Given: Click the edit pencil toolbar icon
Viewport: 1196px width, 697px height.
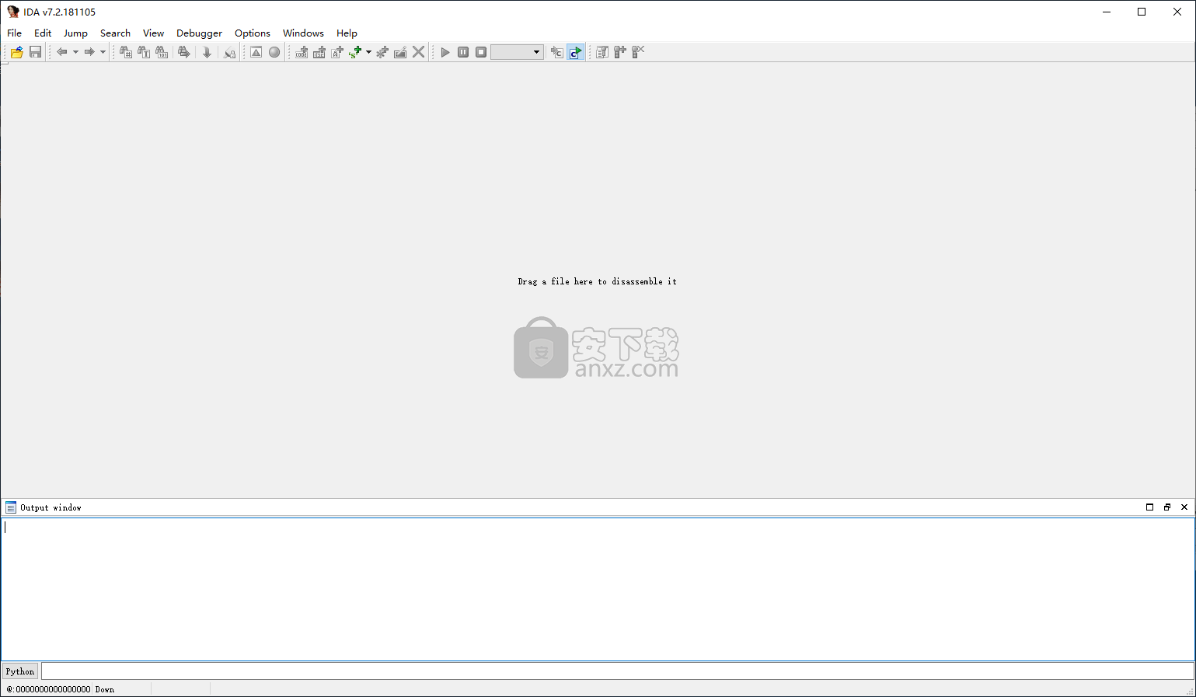Looking at the screenshot, I should pos(400,52).
